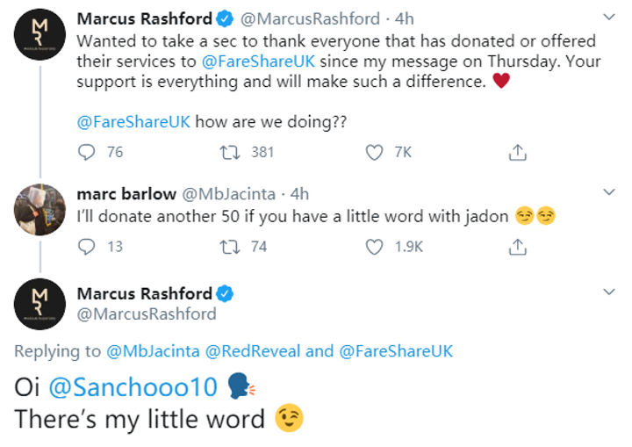This screenshot has width=632, height=447.
Task: Like marc barlow's tweet with 1.9K likes
Action: coord(374,247)
